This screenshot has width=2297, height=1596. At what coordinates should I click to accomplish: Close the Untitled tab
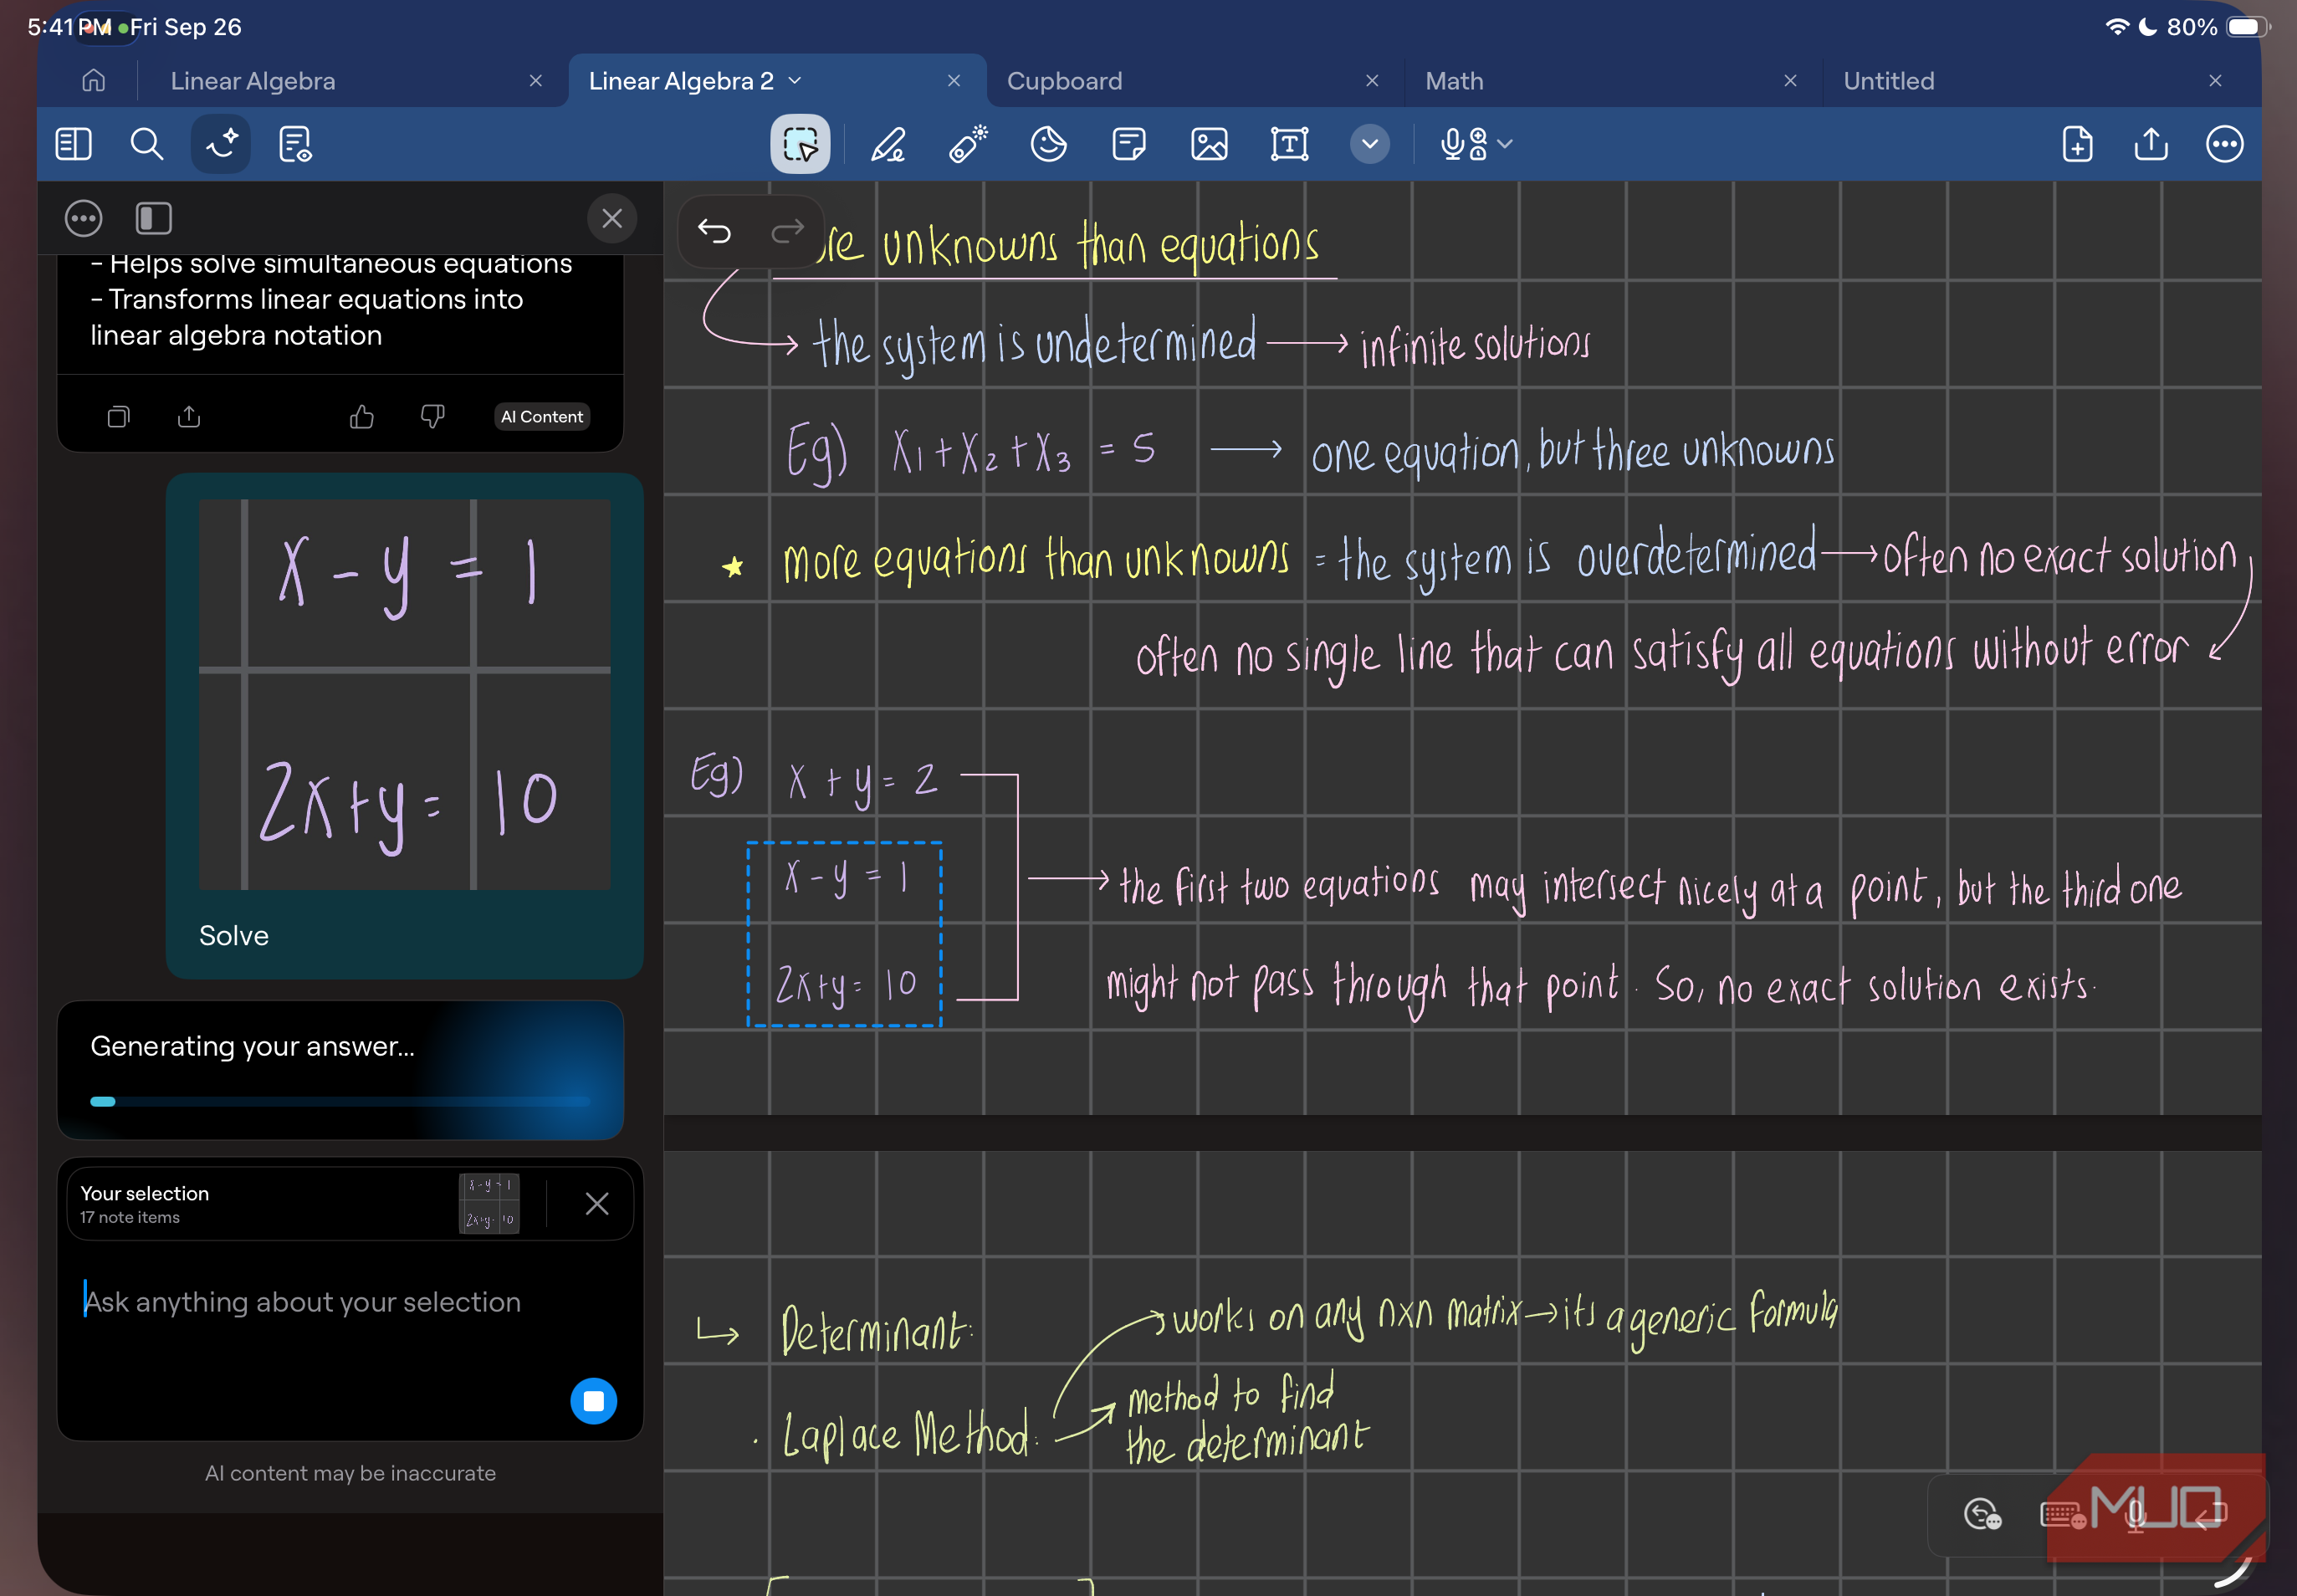[x=2215, y=81]
